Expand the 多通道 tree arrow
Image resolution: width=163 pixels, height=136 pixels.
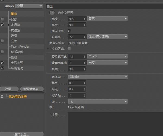pos(8,25)
